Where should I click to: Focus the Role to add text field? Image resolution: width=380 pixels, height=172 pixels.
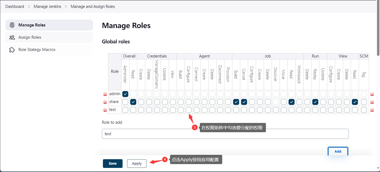click(225, 134)
